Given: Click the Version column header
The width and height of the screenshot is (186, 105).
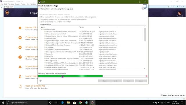Looking at the screenshot, I should [82, 27].
